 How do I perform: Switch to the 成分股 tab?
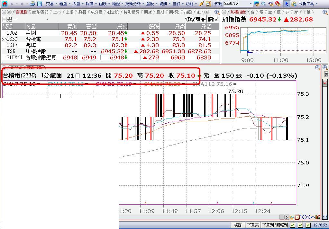pos(96,12)
